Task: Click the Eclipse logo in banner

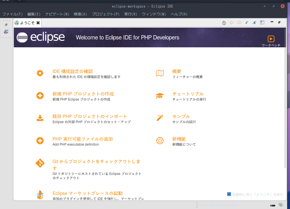Action: coord(41,37)
